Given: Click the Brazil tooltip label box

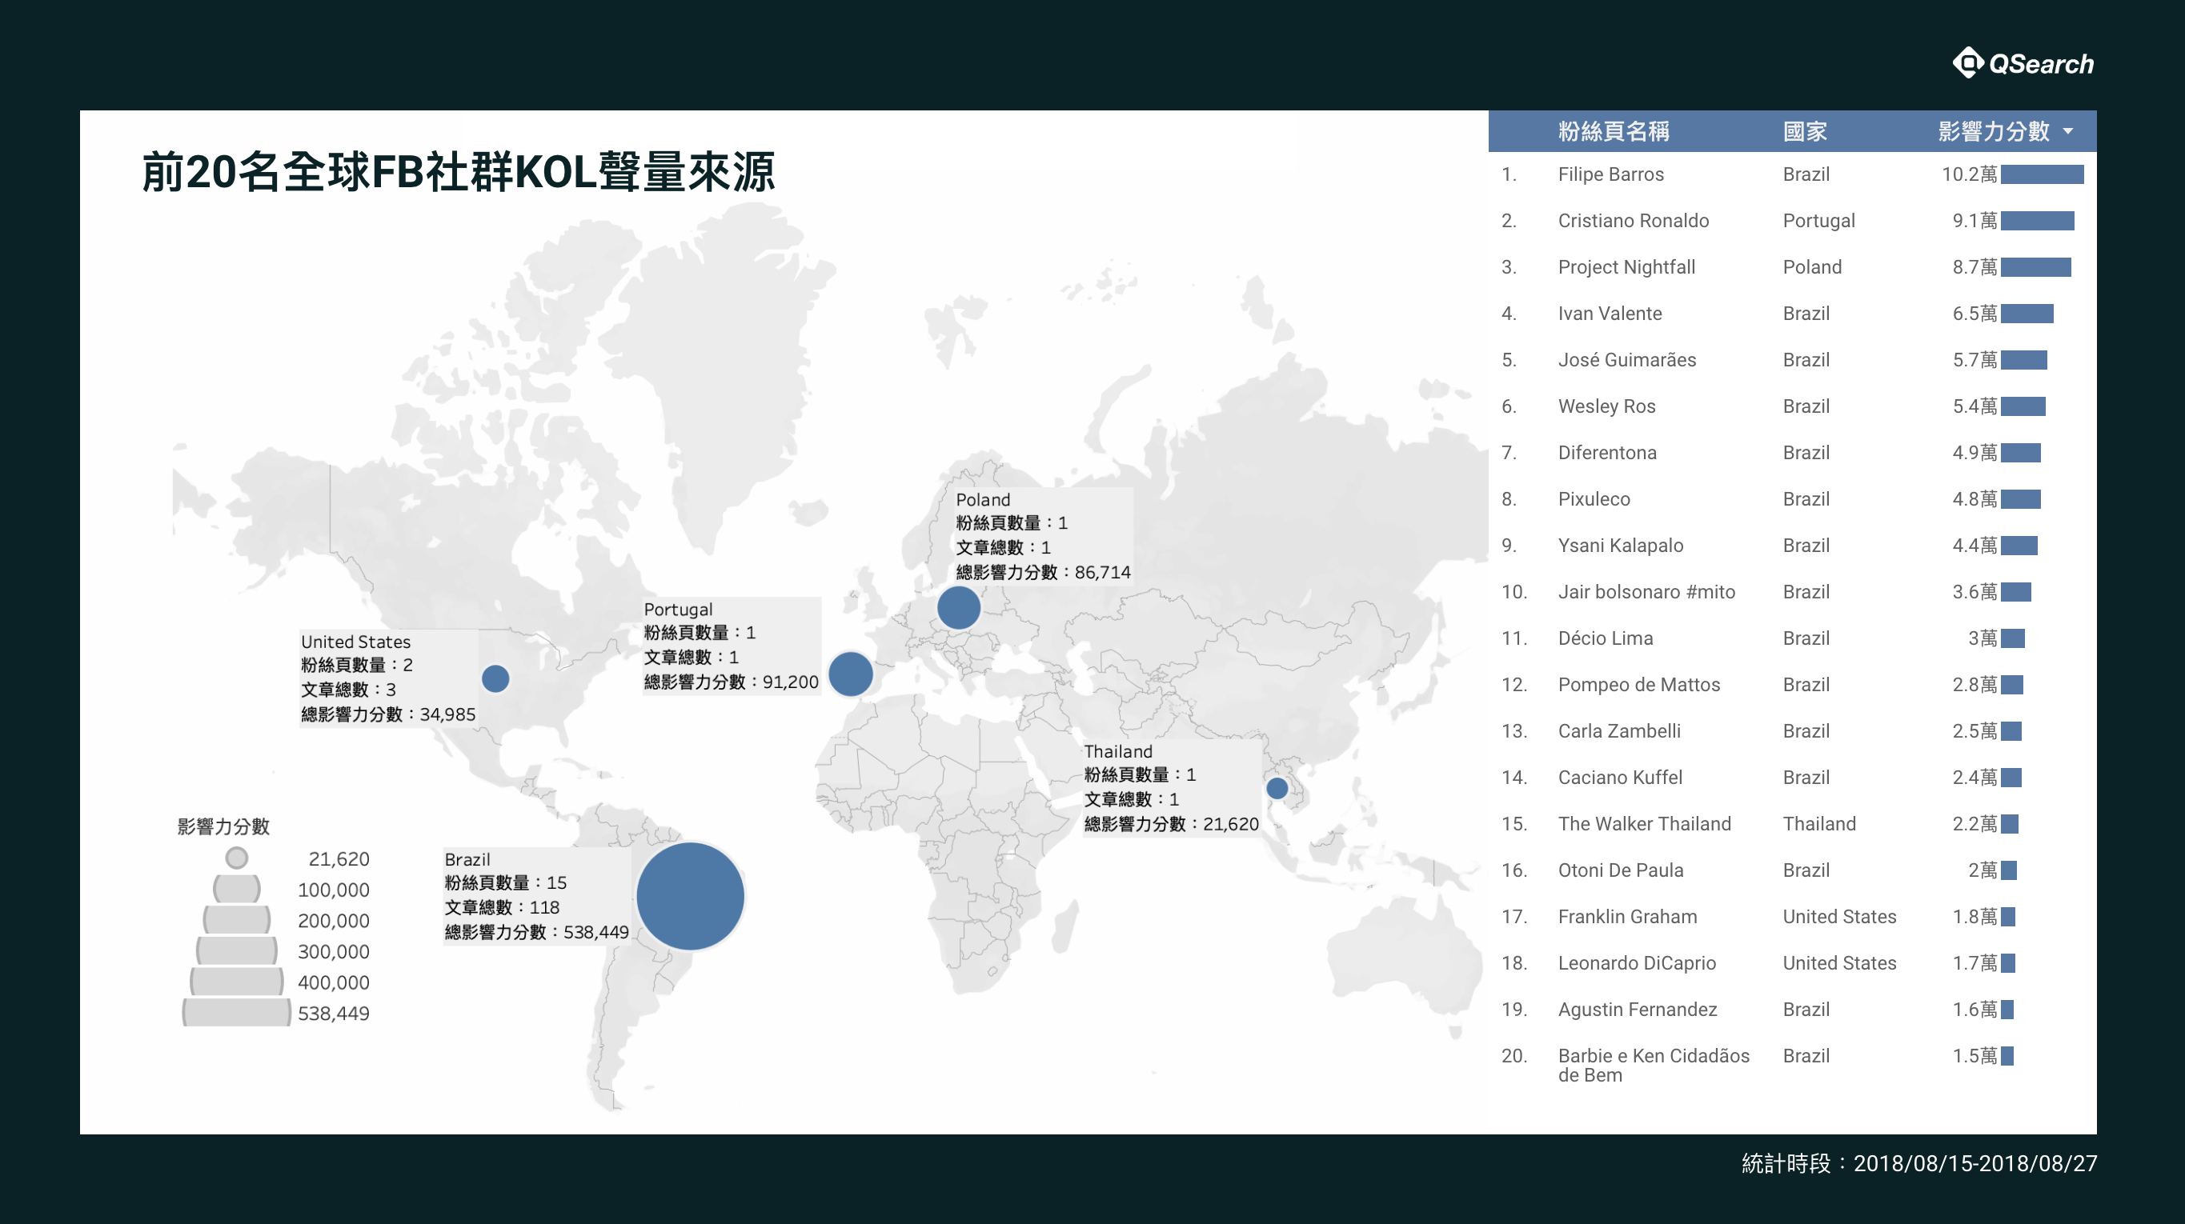Looking at the screenshot, I should [536, 896].
